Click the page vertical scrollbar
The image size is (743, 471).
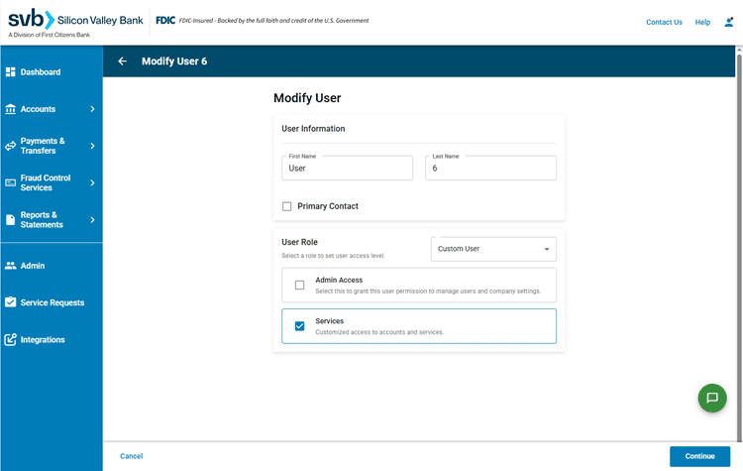coord(739,247)
